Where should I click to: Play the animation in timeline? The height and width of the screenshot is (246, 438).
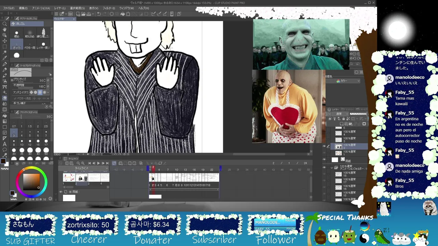[98, 163]
